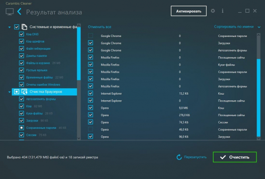This screenshot has height=179, width=265.
Task: Click the selected files status text
Action: click(53, 157)
